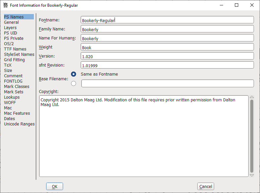Open the Lookups section
The height and width of the screenshot is (193, 260).
[x=12, y=97]
